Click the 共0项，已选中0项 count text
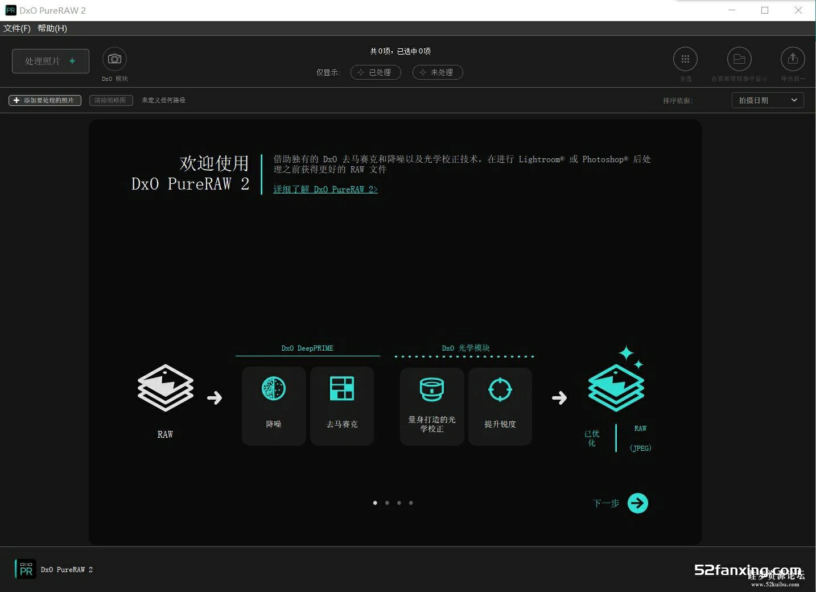The image size is (816, 592). point(401,51)
